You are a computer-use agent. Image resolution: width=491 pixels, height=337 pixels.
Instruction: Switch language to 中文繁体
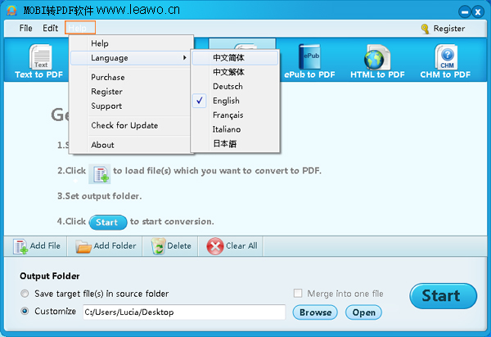tap(228, 72)
